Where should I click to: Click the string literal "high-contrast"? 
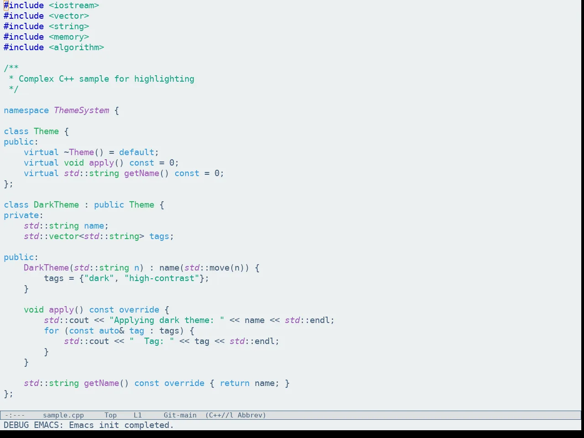click(x=162, y=278)
